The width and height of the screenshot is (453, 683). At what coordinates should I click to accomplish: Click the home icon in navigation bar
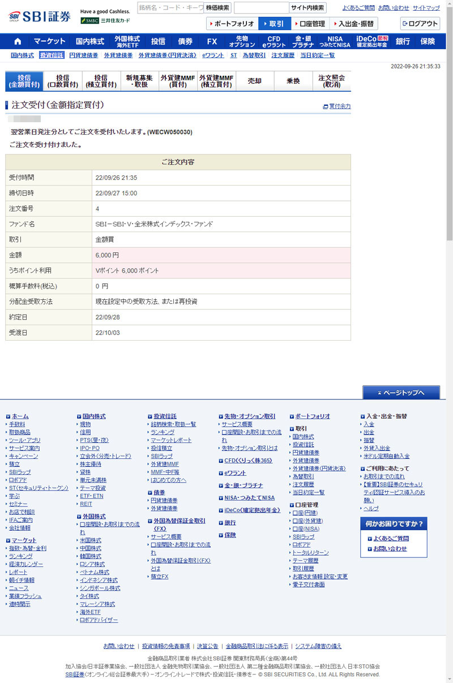[x=18, y=41]
